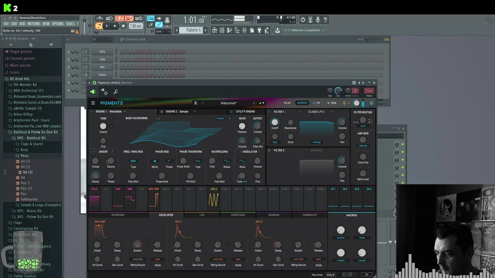
Task: Enable the bypassed Filter 2 power button
Action: [269, 150]
